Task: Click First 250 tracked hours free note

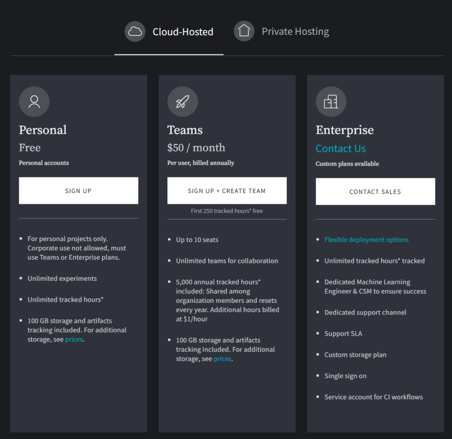Action: 227,211
